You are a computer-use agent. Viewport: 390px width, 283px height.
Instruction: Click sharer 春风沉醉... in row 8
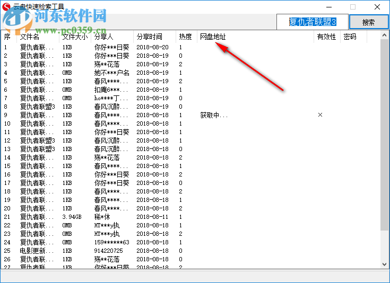click(111, 107)
